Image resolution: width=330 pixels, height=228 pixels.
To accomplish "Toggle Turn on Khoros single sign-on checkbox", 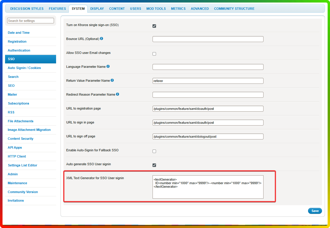I will (x=154, y=26).
